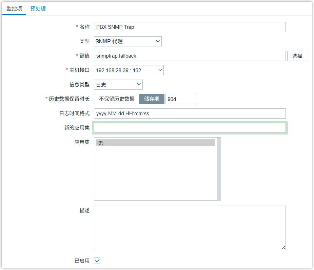Image resolution: width=314 pixels, height=270 pixels.
Task: Select the 监控项 tab
Action: (x=14, y=9)
